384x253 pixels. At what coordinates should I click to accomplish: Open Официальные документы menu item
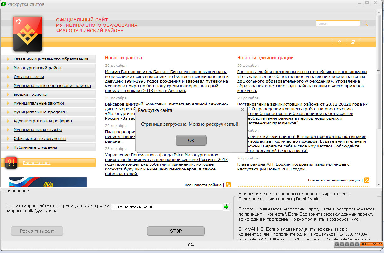coord(40,139)
